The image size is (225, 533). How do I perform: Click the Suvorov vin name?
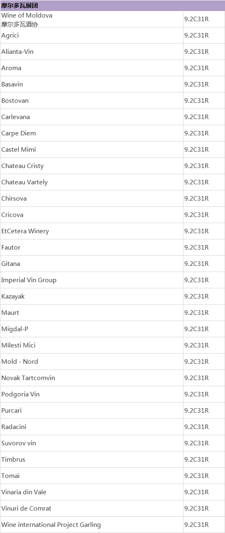tap(19, 443)
